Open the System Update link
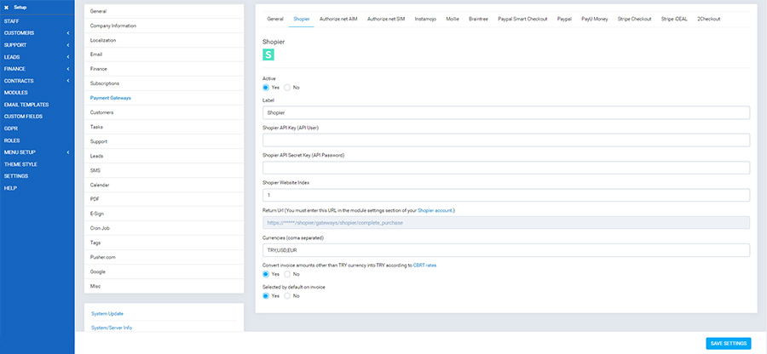Image resolution: width=767 pixels, height=354 pixels. [107, 313]
